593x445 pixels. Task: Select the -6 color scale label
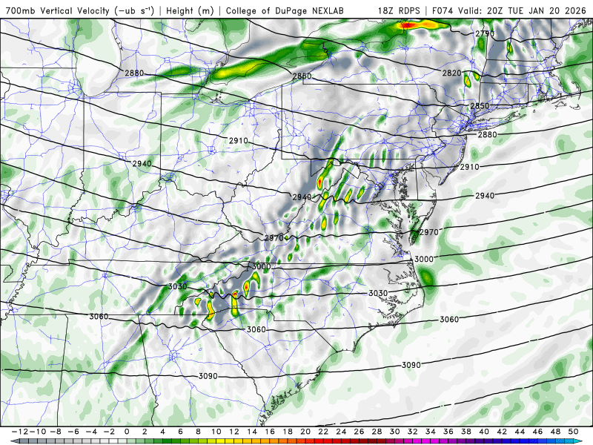(73, 432)
